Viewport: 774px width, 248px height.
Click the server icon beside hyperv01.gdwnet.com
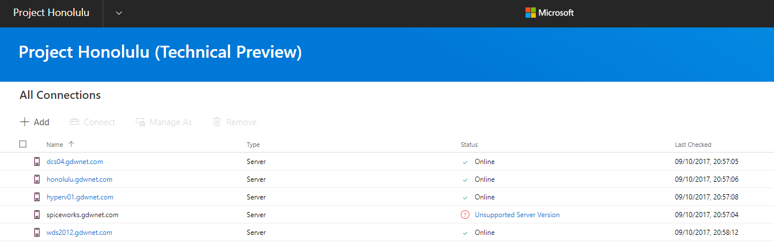37,197
